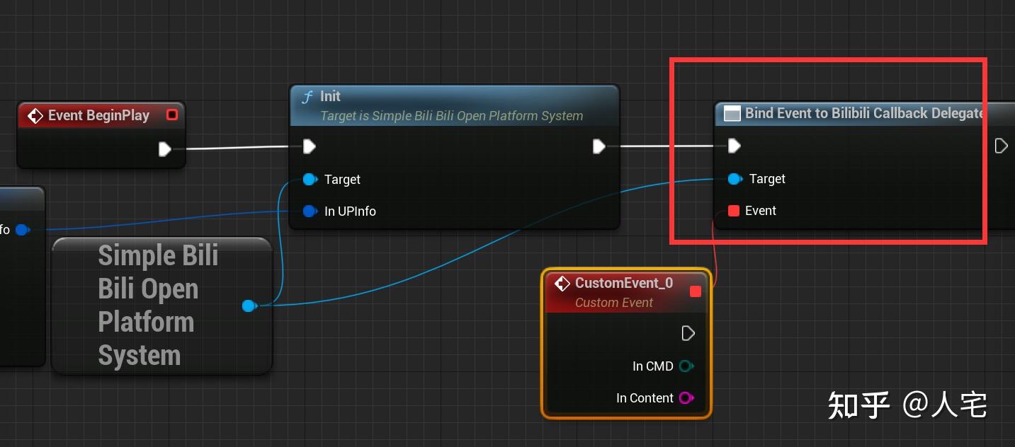Click the 'Target is Simple Bili Bili Open Platform System' subtitle
The width and height of the screenshot is (1015, 447).
[452, 116]
